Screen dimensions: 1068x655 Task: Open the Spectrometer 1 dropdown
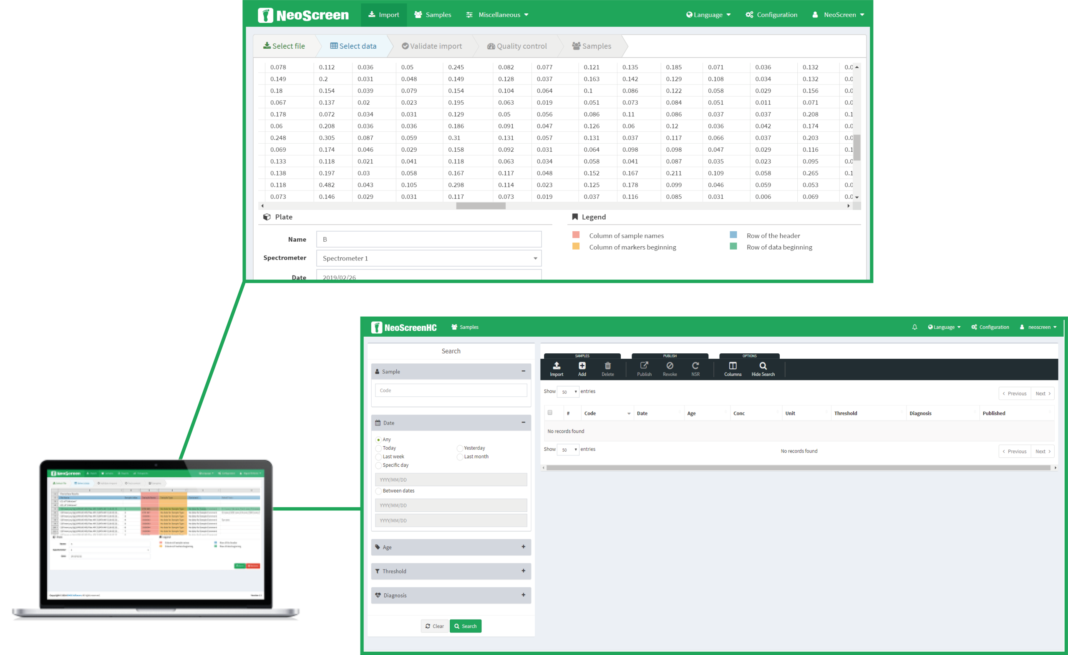(429, 258)
